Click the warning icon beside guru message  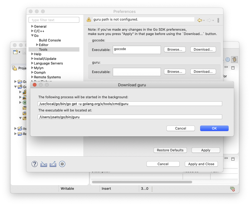[89, 20]
